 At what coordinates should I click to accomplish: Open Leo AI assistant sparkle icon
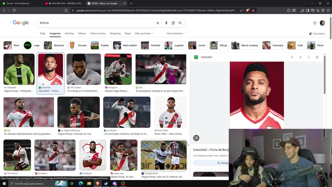click(318, 10)
